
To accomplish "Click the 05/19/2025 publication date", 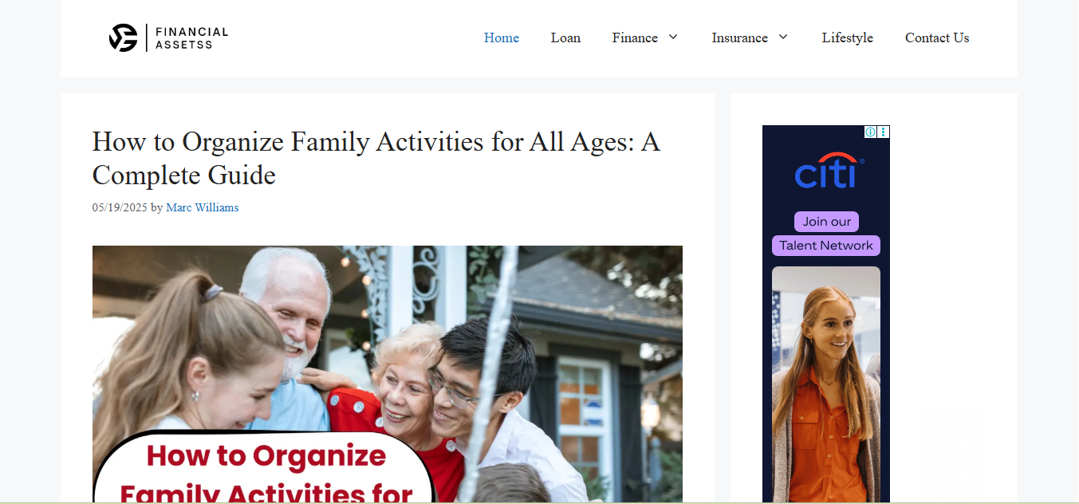I will (x=120, y=207).
